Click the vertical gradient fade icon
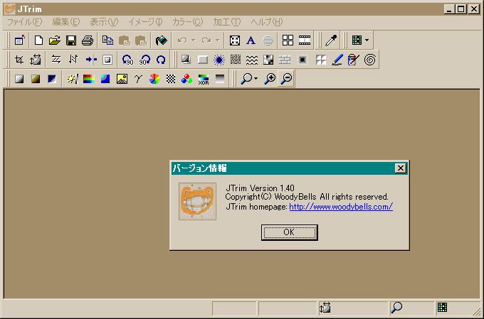This screenshot has height=319, width=484. pos(220,79)
